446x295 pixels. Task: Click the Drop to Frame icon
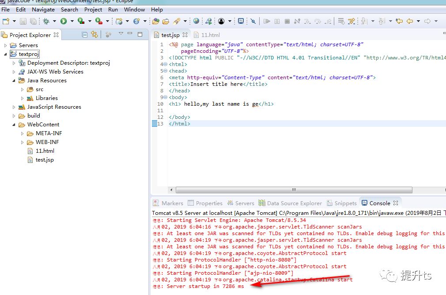[x=341, y=21]
